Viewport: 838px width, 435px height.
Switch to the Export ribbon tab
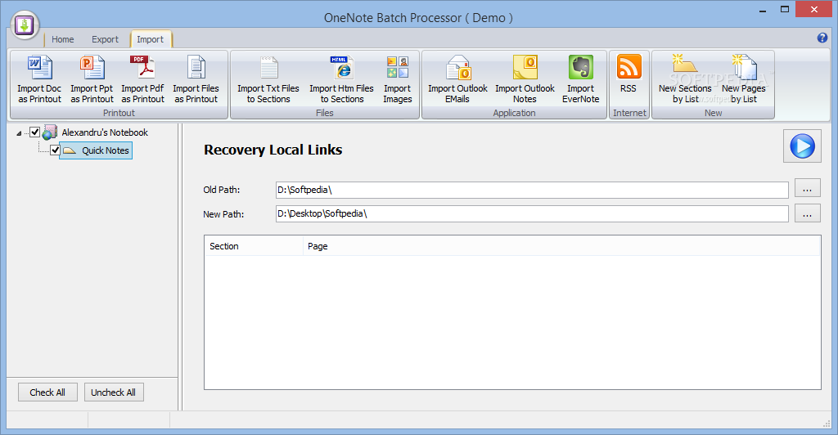pos(105,39)
